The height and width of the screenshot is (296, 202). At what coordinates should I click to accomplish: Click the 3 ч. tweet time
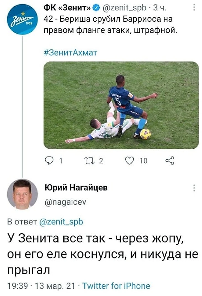tap(159, 8)
